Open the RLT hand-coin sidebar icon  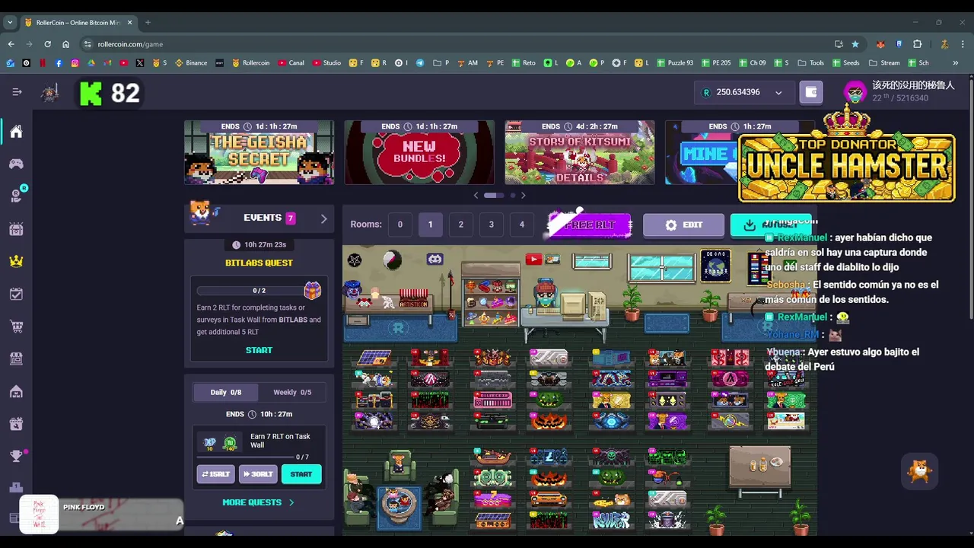point(16,196)
